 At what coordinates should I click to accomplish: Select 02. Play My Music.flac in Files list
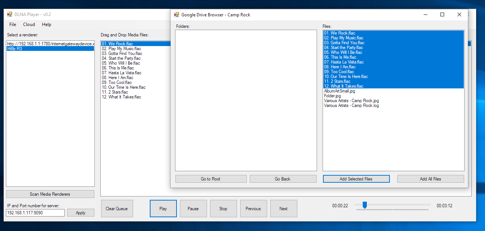click(394, 38)
